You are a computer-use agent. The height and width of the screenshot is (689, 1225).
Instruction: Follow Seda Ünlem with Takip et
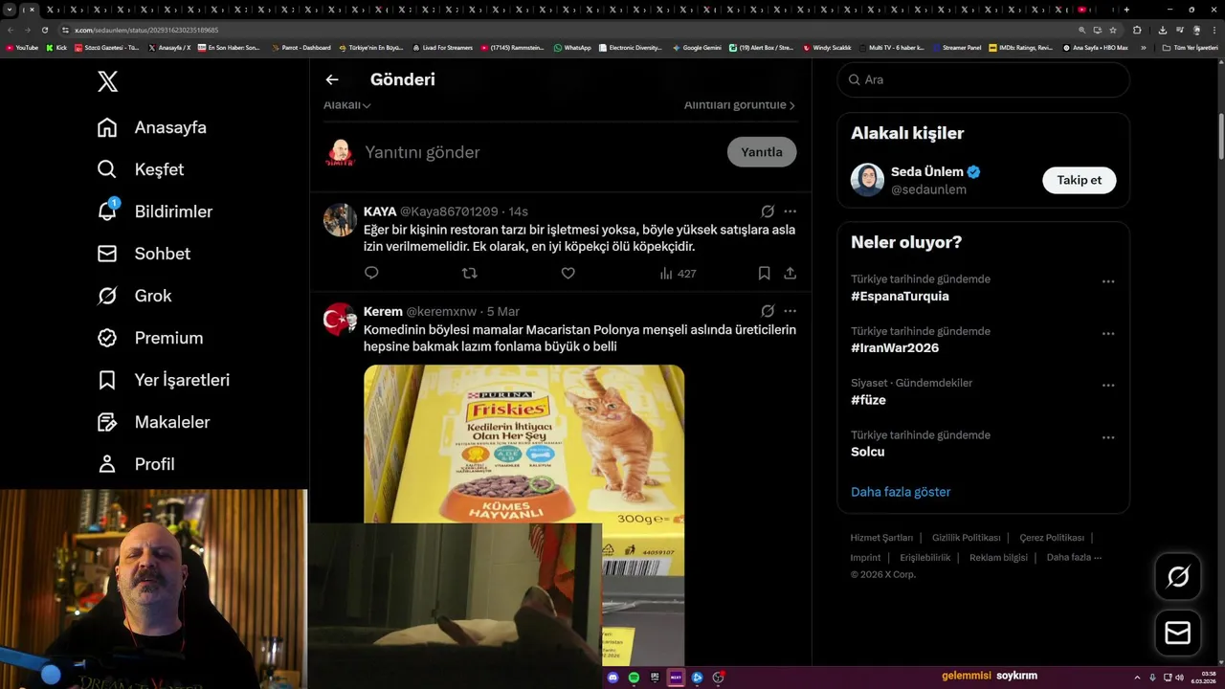[1079, 180]
